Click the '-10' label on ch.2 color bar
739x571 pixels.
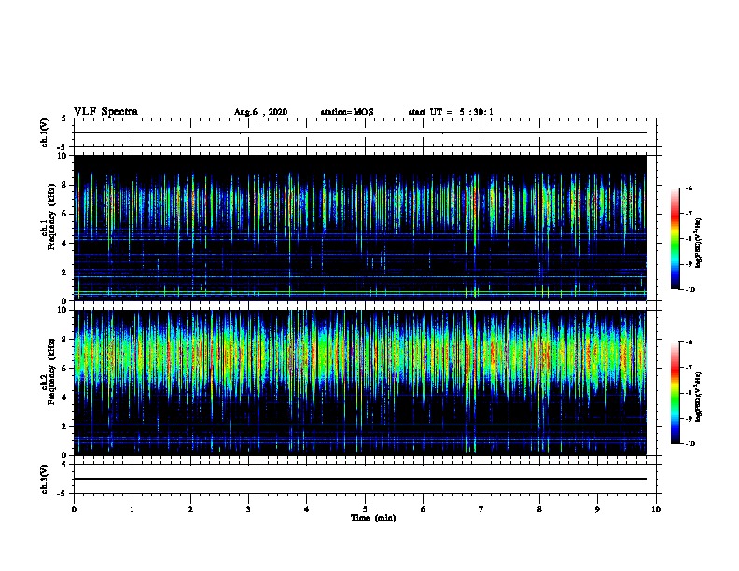(x=690, y=444)
